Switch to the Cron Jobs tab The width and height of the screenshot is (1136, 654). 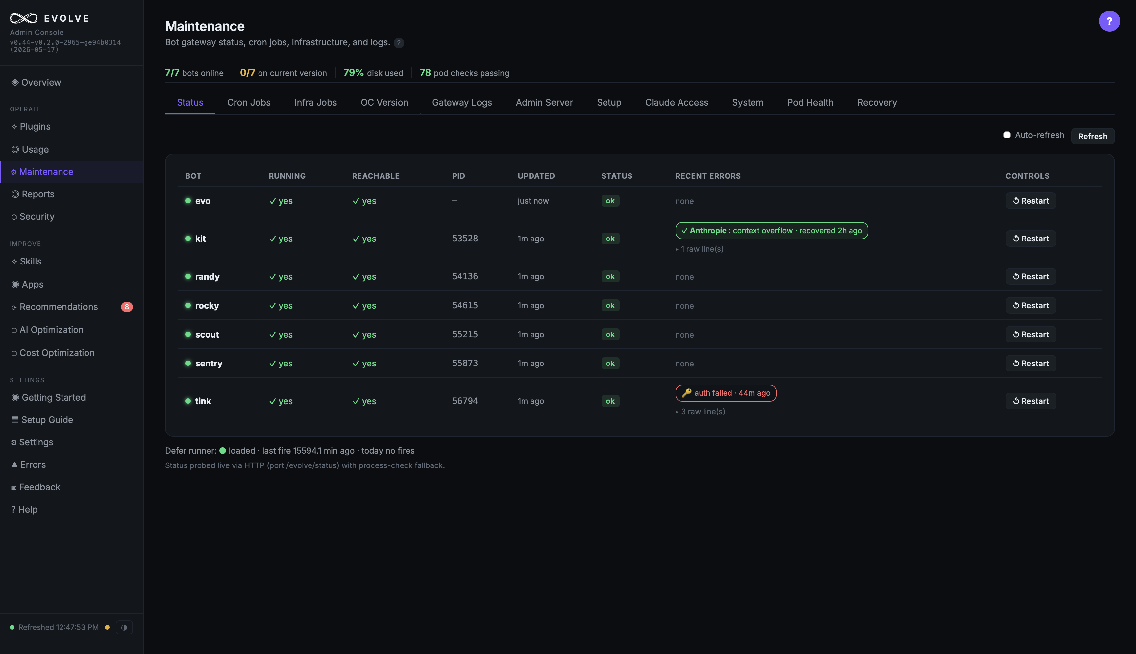point(249,102)
